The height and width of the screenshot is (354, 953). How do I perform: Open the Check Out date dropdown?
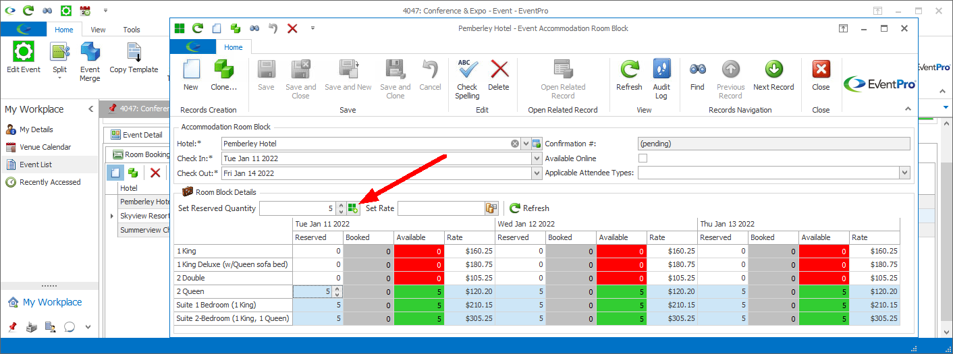tap(537, 173)
